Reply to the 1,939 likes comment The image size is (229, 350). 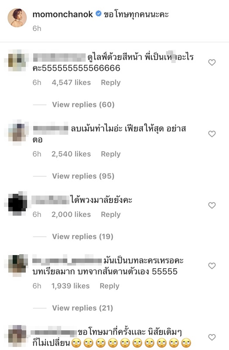pos(110,286)
